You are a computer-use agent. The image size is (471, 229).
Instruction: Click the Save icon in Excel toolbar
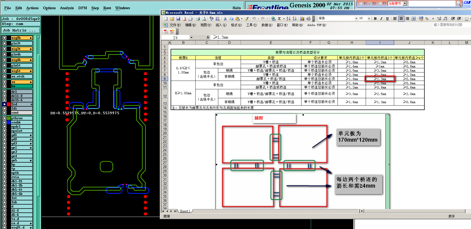click(178, 19)
